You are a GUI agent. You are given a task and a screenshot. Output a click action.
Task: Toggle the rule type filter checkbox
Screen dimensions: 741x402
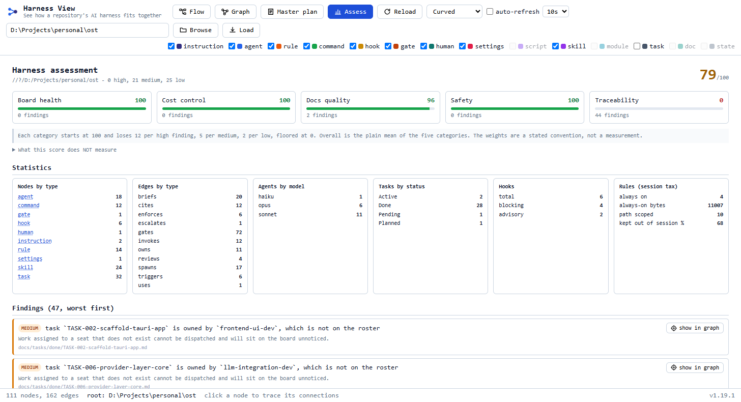pos(271,46)
